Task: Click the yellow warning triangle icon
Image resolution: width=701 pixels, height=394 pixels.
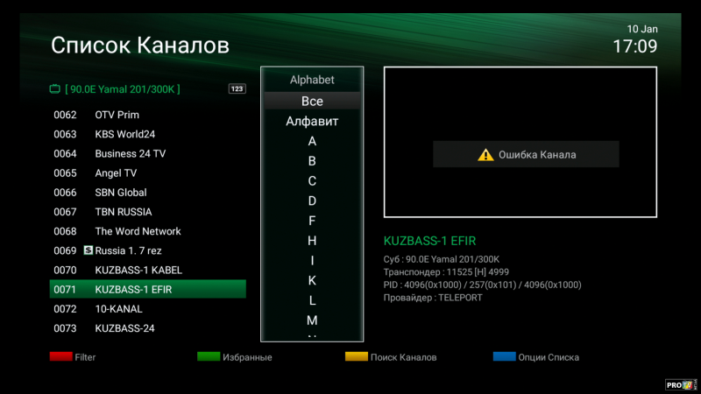Action: pyautogui.click(x=485, y=155)
